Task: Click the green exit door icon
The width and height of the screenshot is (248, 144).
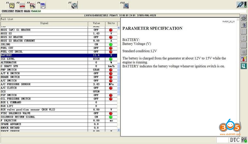Action: point(243,66)
